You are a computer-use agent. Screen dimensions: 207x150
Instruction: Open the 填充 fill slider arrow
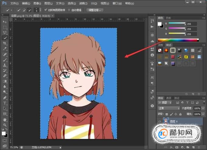tap(203, 114)
